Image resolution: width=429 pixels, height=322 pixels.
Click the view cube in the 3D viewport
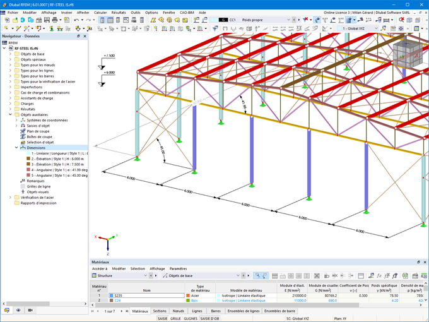pyautogui.click(x=408, y=54)
